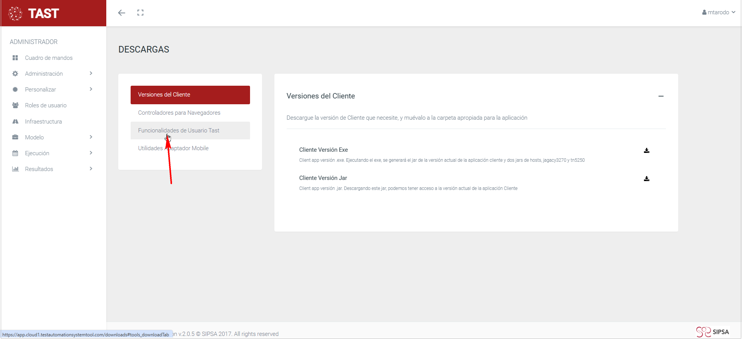Viewport: 742px width, 339px height.
Task: Open the mtarodo user dropdown
Action: tap(718, 12)
